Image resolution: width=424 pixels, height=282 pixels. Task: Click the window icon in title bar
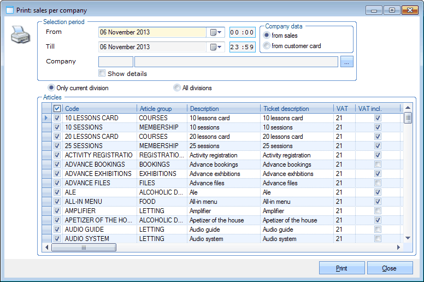coord(10,10)
